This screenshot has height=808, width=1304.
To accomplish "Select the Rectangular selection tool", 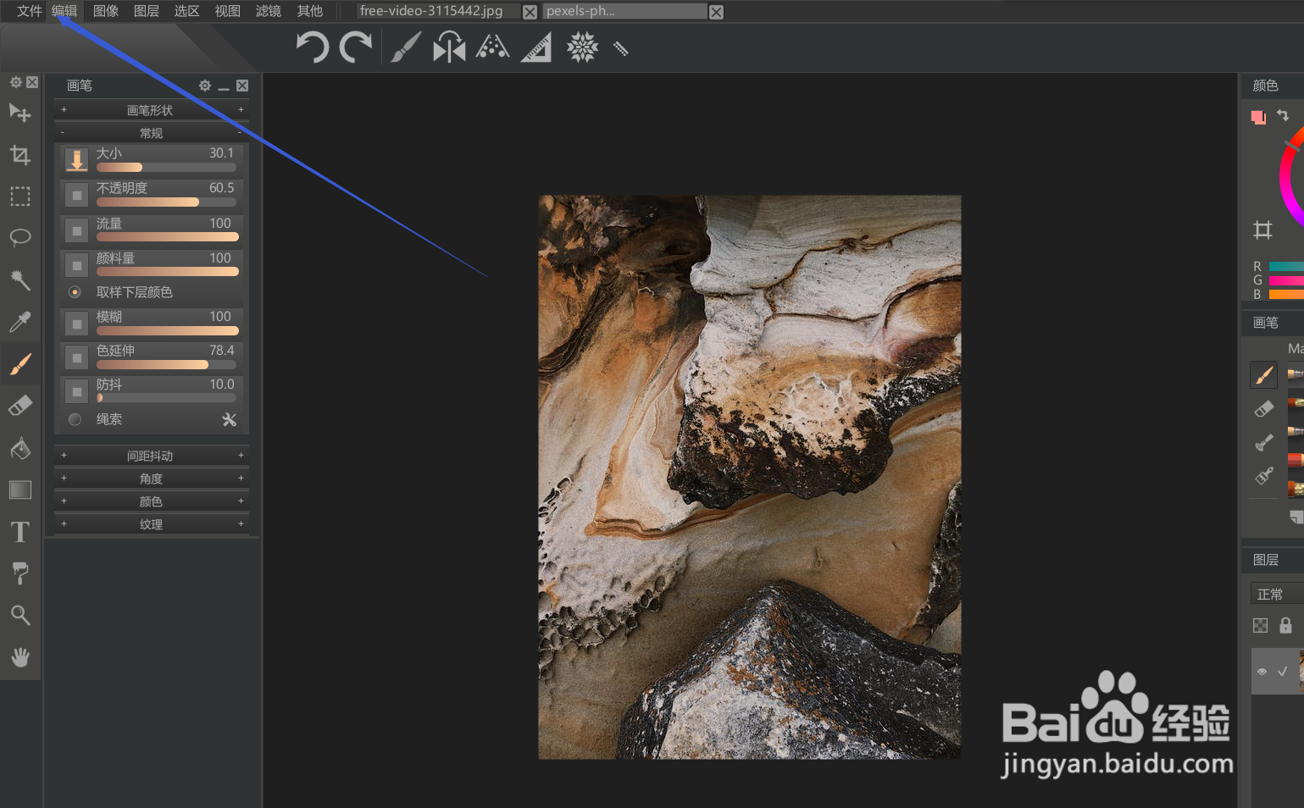I will pos(20,196).
